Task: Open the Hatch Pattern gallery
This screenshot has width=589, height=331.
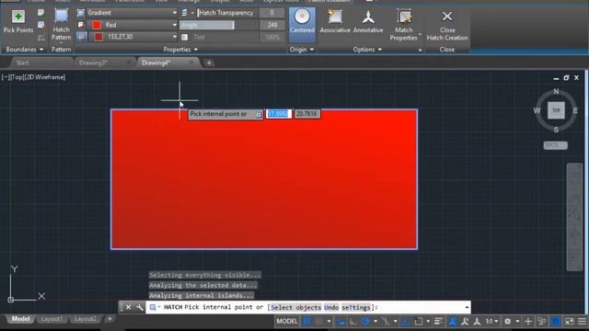Action: pyautogui.click(x=62, y=25)
